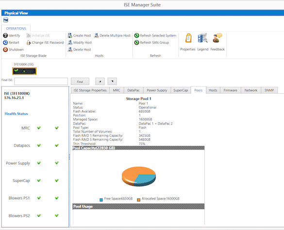284x230 pixels.
Task: Switch to the DataPac tab
Action: [x=134, y=90]
